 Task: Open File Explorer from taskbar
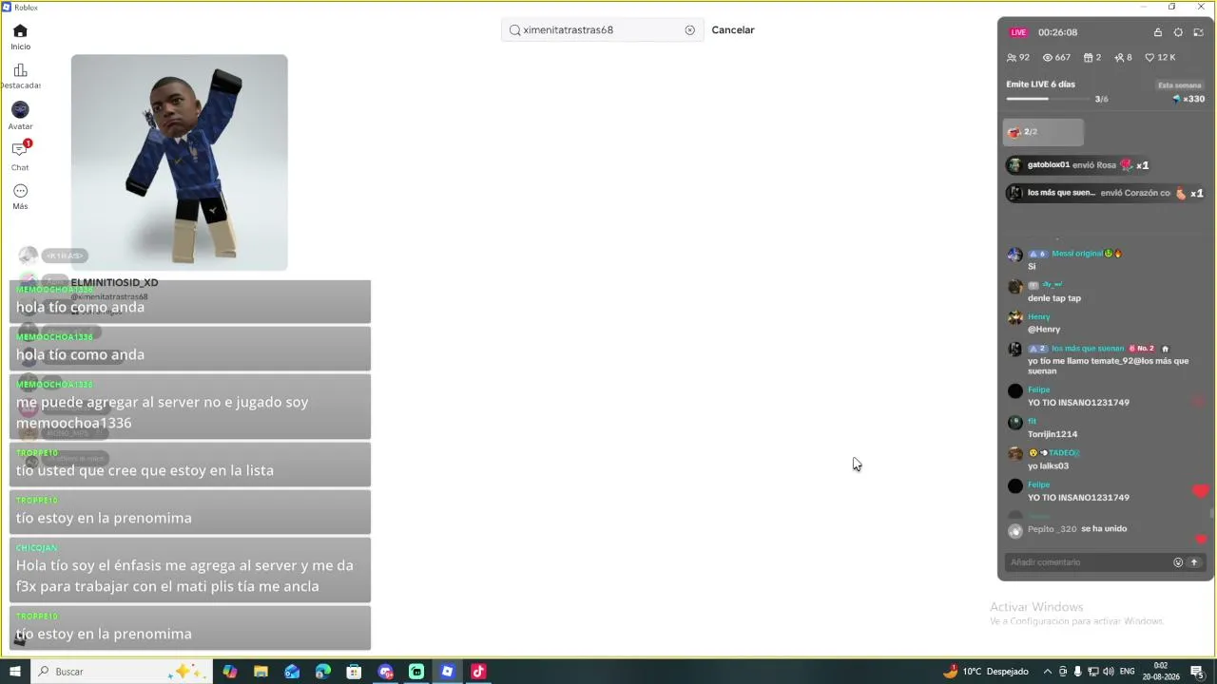tap(261, 672)
